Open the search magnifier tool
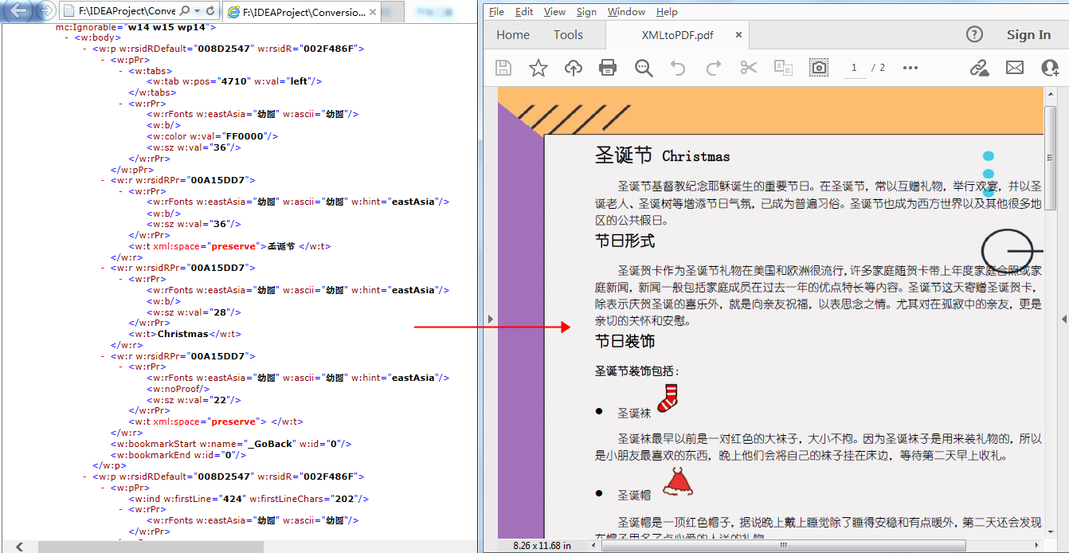1069x553 pixels. tap(643, 68)
